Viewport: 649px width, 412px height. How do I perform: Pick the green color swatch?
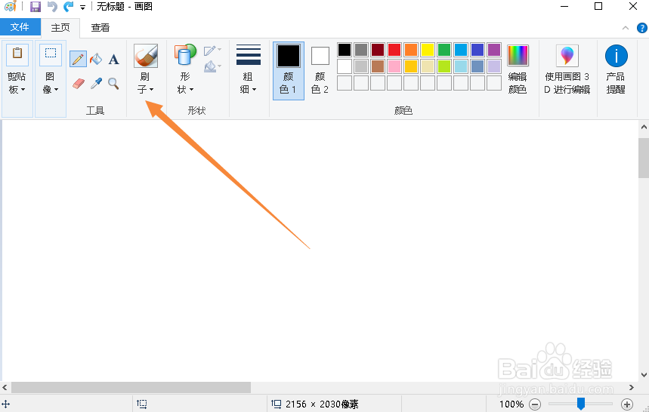point(444,50)
